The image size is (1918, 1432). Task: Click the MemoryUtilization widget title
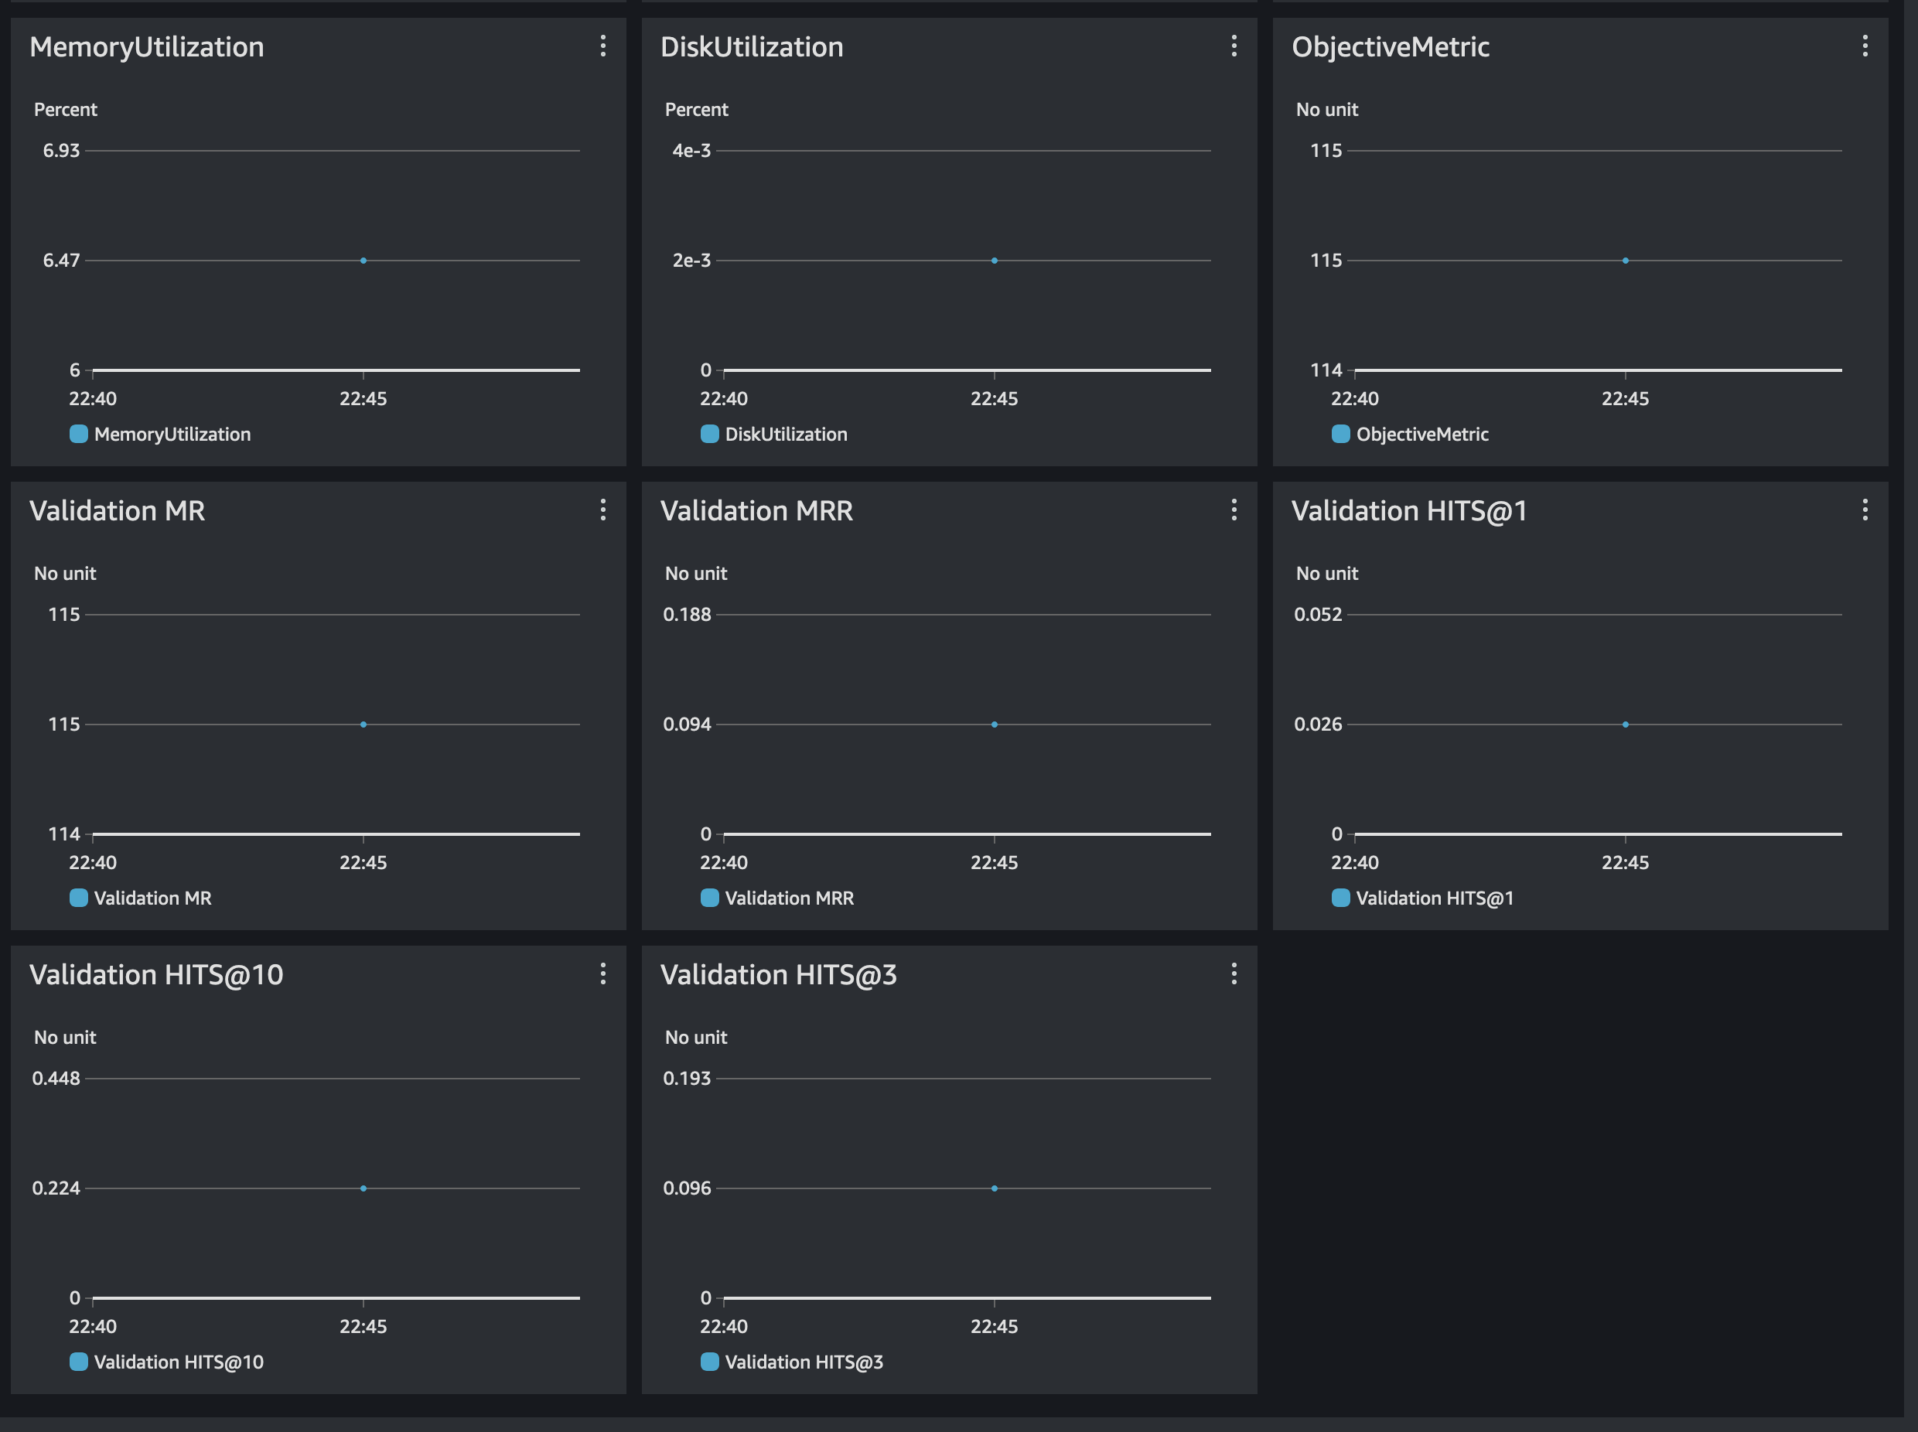(146, 47)
